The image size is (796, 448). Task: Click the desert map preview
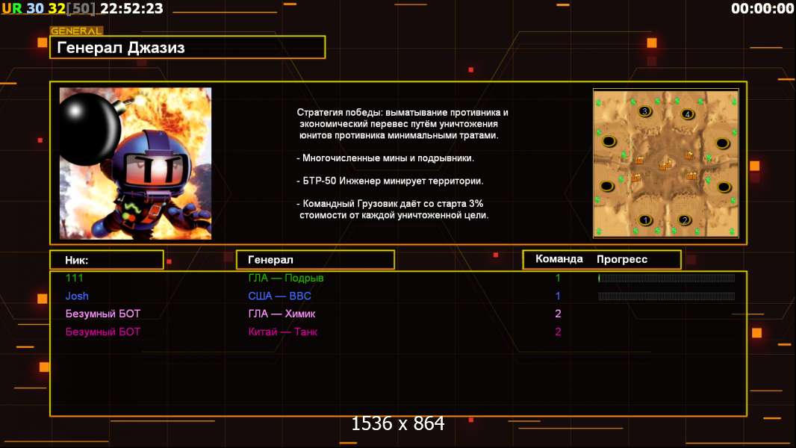(665, 164)
